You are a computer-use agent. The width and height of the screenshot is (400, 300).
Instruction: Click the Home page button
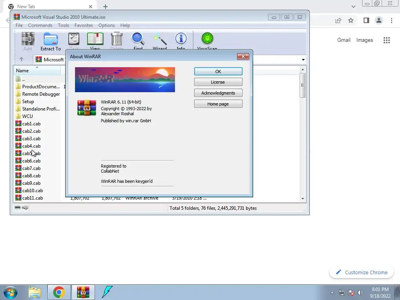point(218,104)
